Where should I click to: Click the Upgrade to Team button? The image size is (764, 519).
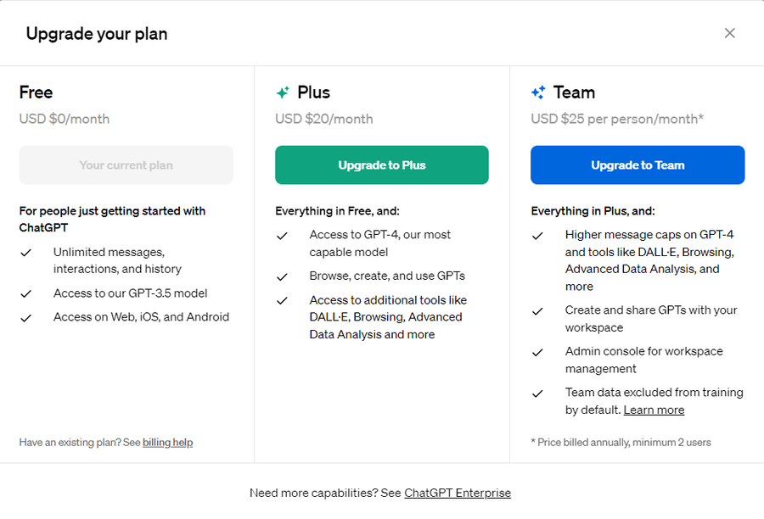pos(638,165)
